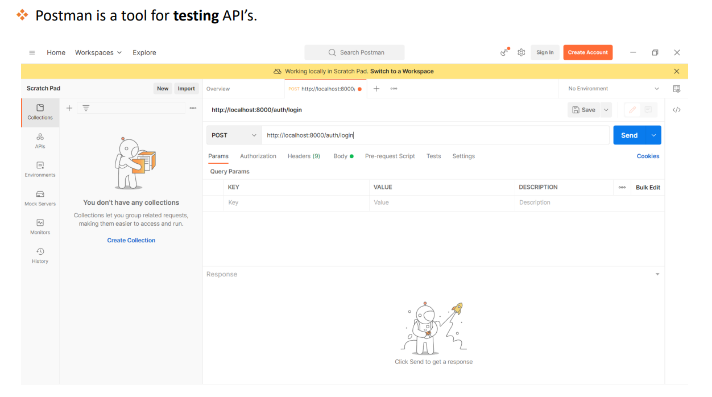Click the environment quick look icon
Image resolution: width=712 pixels, height=397 pixels.
677,89
